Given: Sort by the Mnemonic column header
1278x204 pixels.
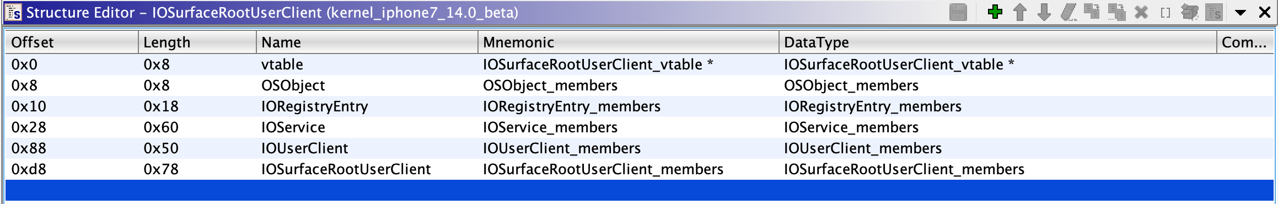Looking at the screenshot, I should click(629, 42).
